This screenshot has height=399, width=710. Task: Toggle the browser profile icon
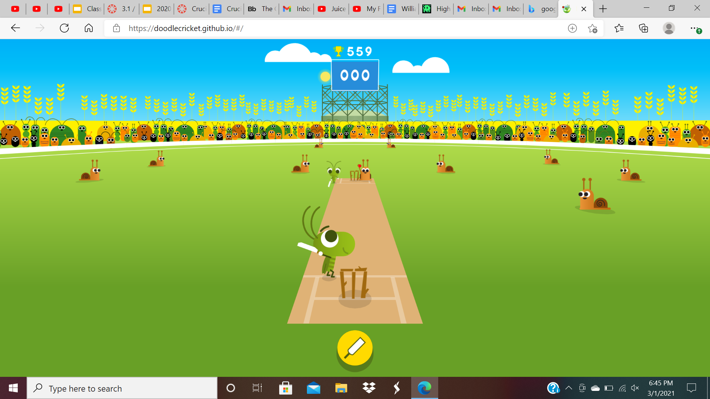669,28
